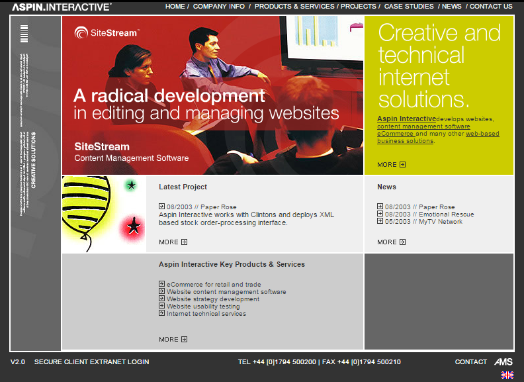Click 'Creative and technical internet solutions' headline

439,66
